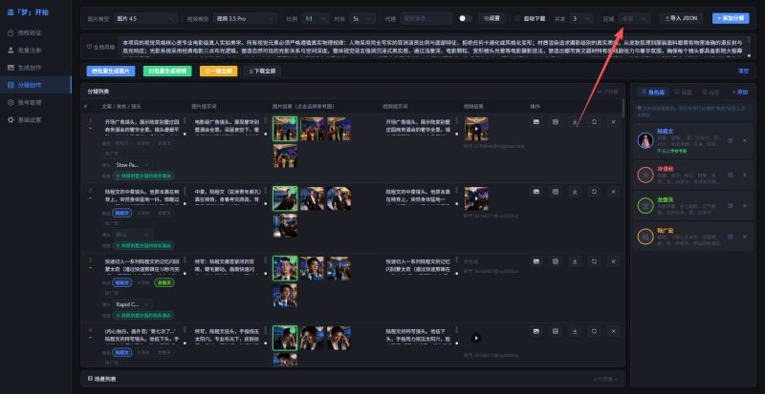
Task: Click the generate image icon in row 1
Action: [x=536, y=122]
